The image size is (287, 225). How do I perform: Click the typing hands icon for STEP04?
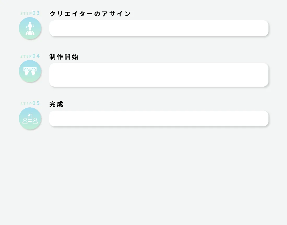30,71
